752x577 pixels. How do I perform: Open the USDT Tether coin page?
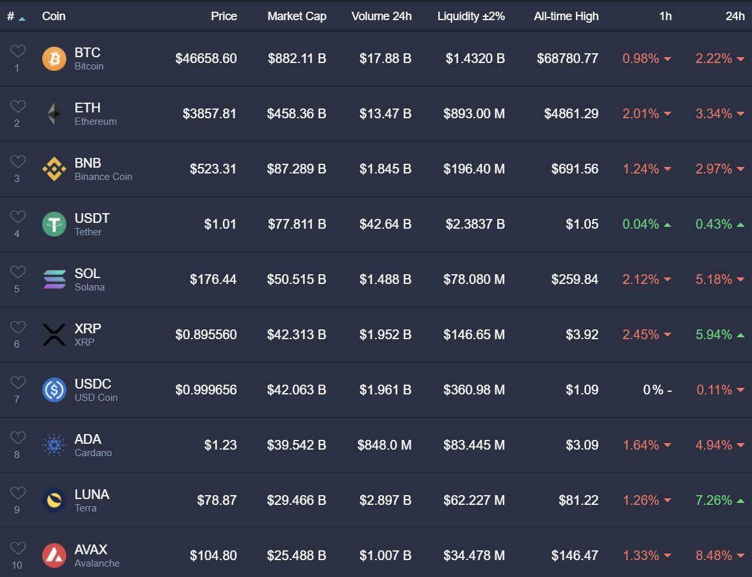92,224
